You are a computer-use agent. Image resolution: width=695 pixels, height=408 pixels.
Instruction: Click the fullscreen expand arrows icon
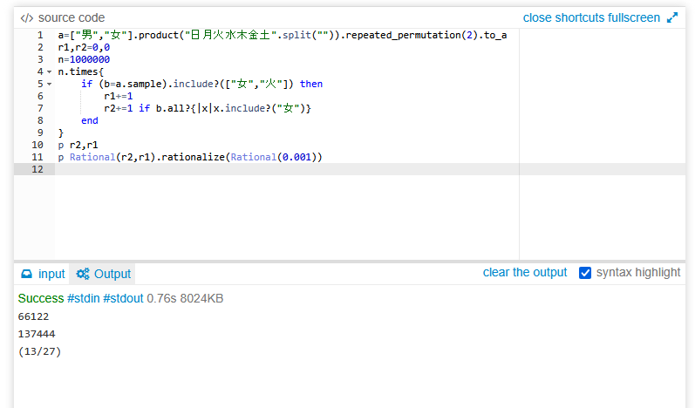(672, 17)
